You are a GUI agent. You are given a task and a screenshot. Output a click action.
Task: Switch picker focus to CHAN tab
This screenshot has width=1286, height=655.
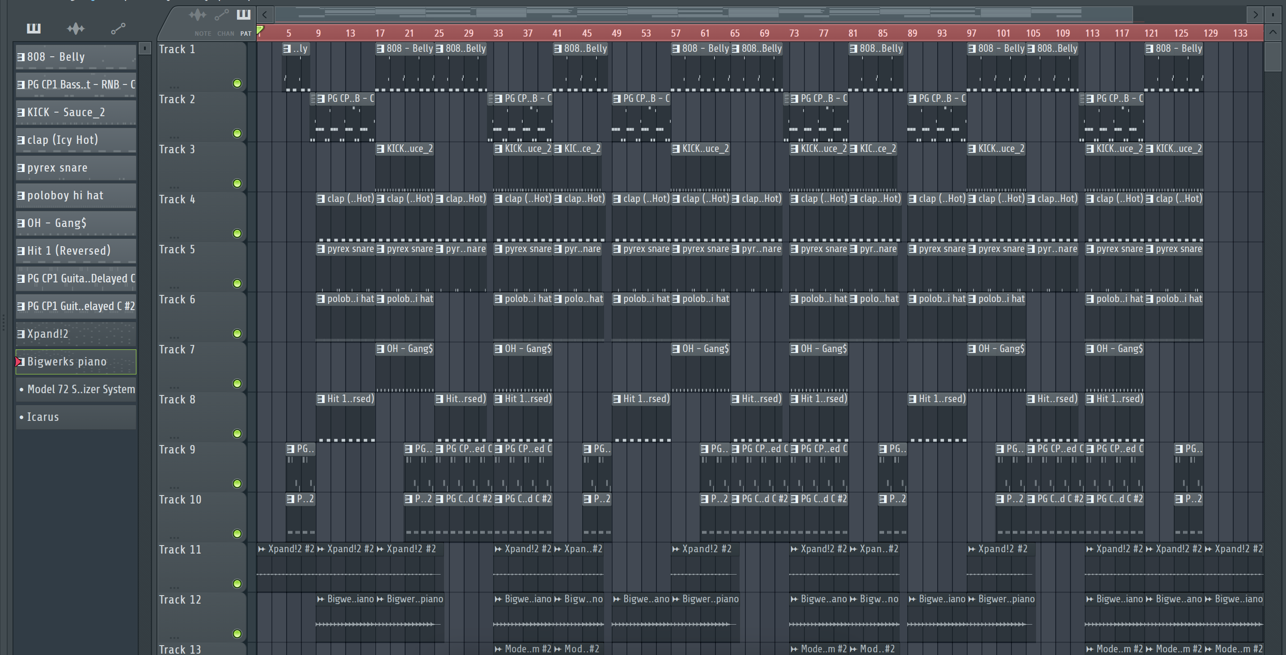[x=226, y=34]
